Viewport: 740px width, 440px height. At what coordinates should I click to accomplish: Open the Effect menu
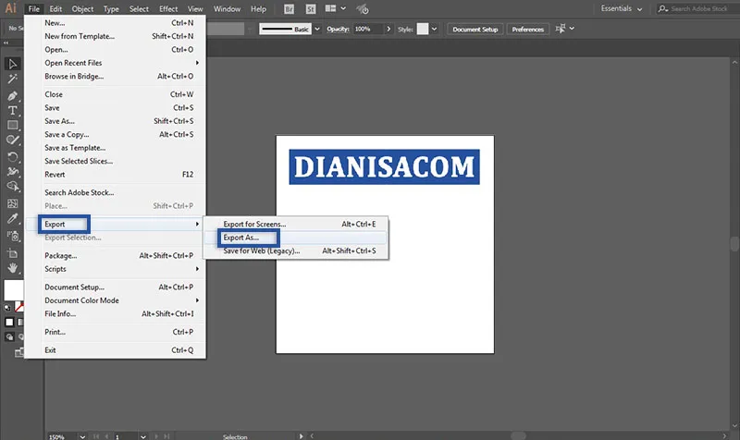point(168,9)
